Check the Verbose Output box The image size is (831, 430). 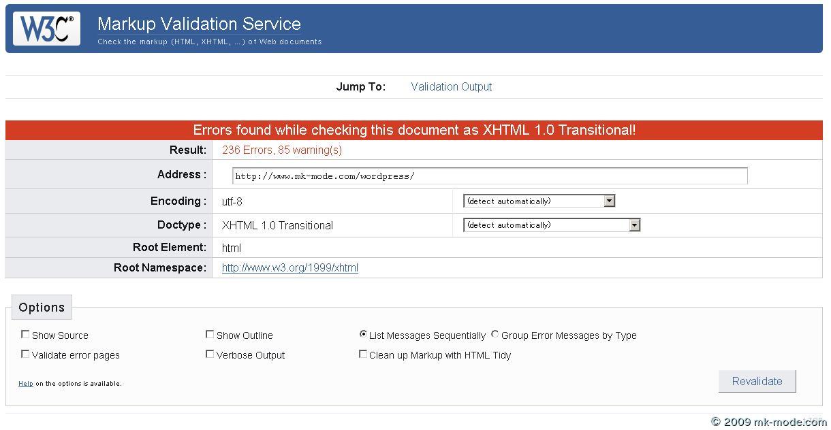coord(210,354)
